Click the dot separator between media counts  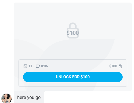(x=34, y=66)
